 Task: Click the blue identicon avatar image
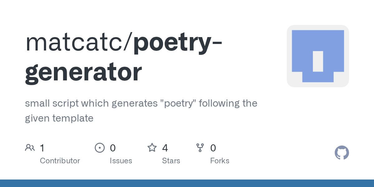pos(318,56)
